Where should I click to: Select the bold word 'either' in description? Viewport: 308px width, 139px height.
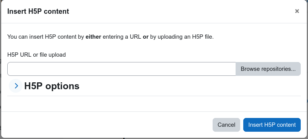coord(93,37)
